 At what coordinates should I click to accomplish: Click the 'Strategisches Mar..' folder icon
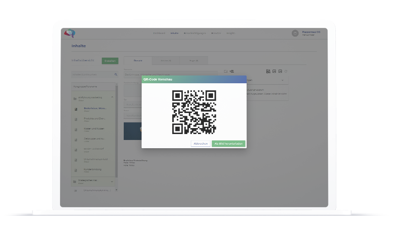(75, 182)
